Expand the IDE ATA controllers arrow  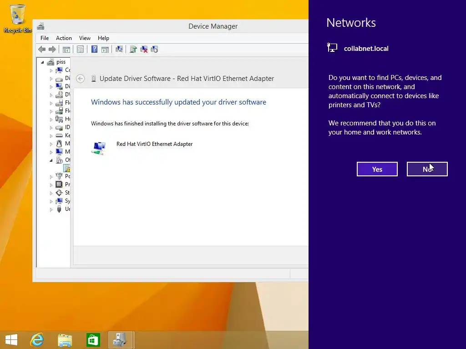pyautogui.click(x=51, y=128)
